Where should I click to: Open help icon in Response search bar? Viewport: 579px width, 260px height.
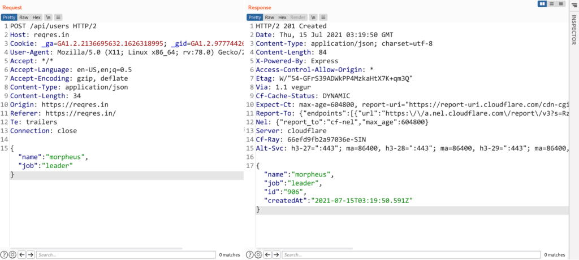249,254
